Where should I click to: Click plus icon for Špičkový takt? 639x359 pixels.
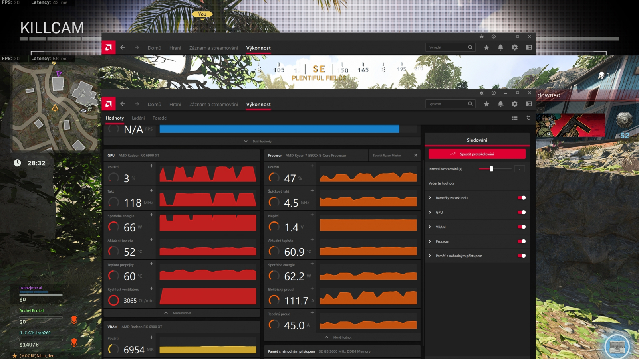(x=312, y=190)
